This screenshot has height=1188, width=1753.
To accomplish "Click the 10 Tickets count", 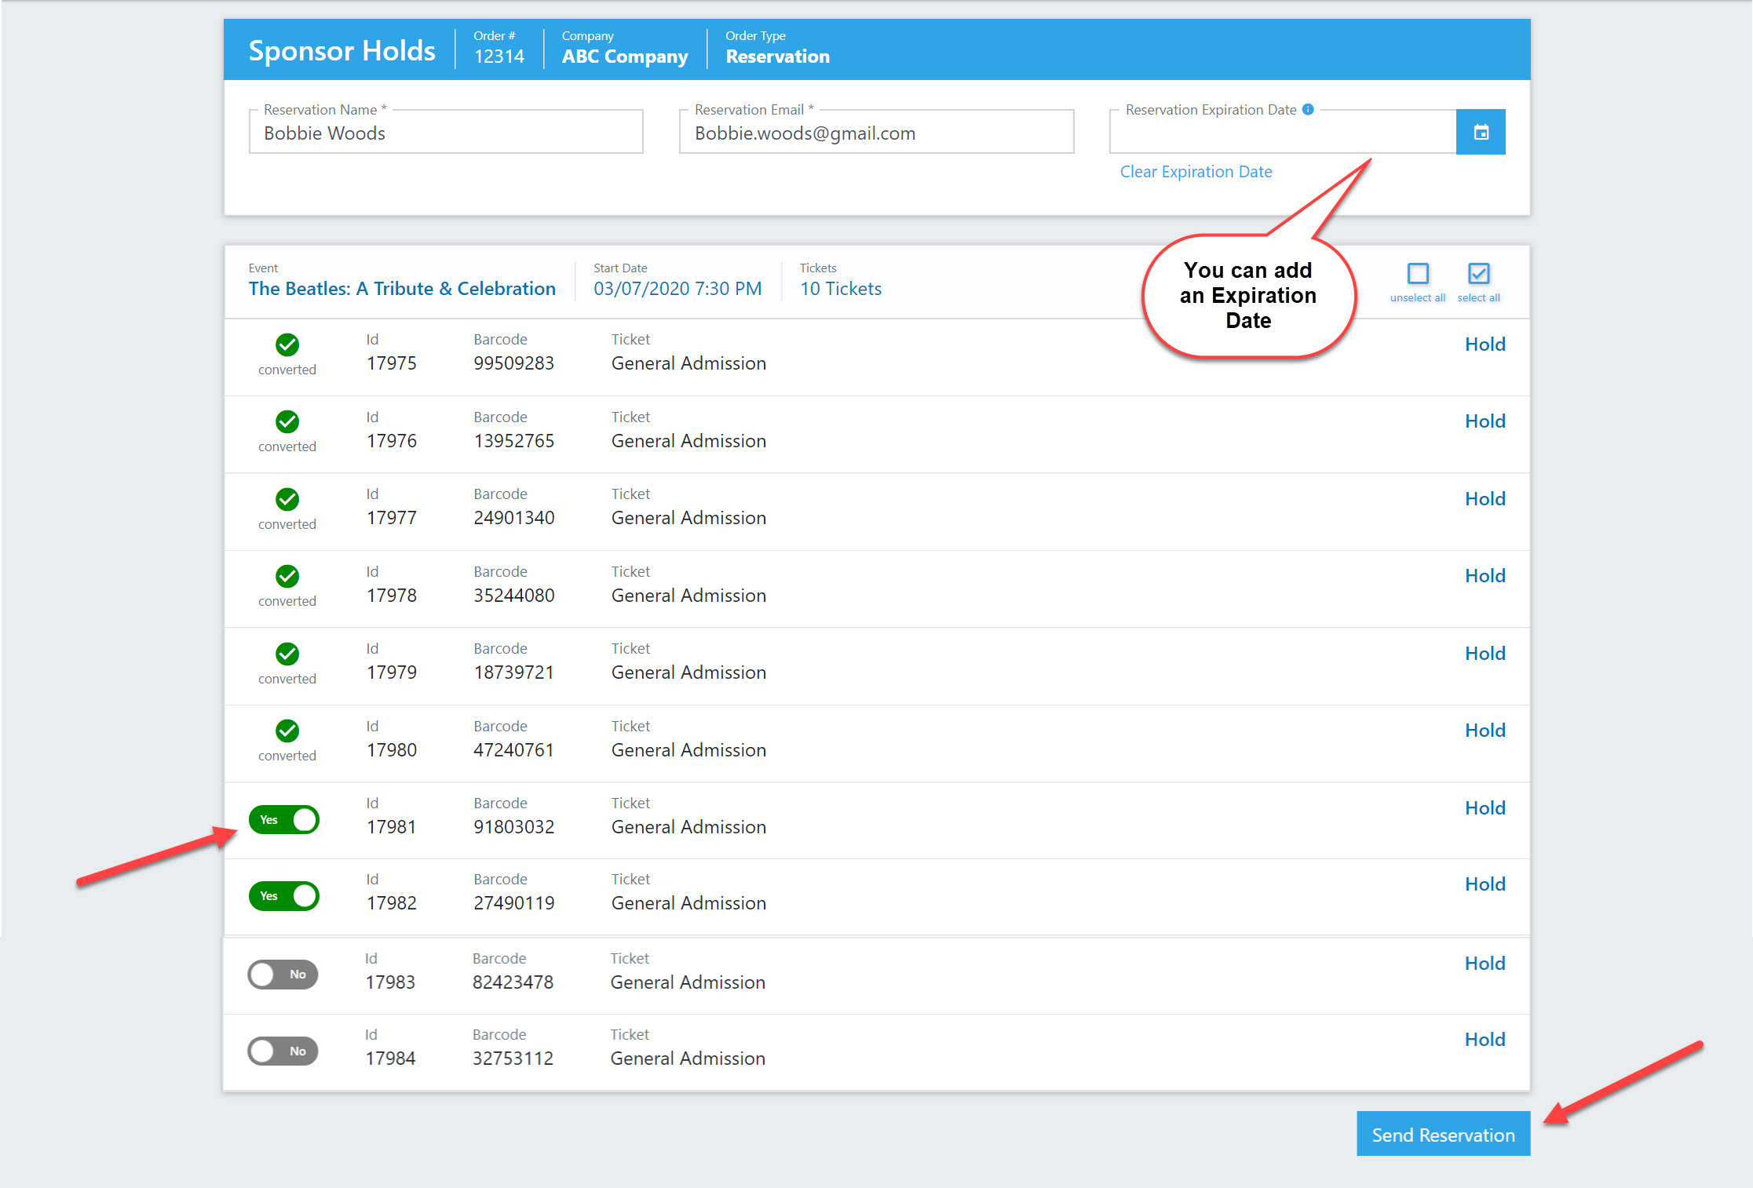I will pyautogui.click(x=841, y=289).
